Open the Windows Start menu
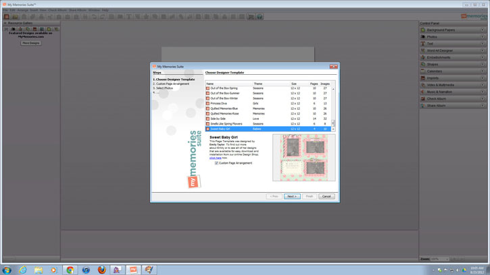This screenshot has width=490, height=275. pyautogui.click(x=7, y=270)
